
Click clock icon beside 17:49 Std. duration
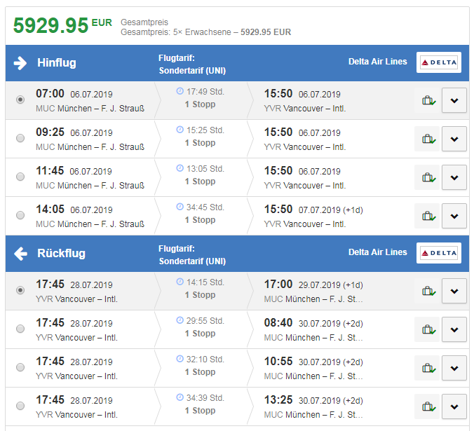point(180,91)
